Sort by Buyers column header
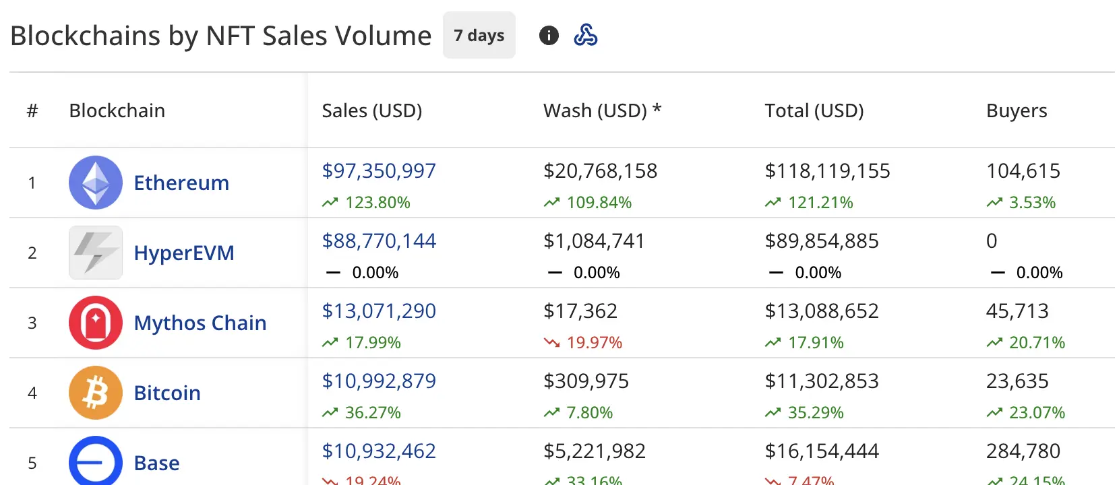This screenshot has width=1119, height=485. click(x=1017, y=110)
